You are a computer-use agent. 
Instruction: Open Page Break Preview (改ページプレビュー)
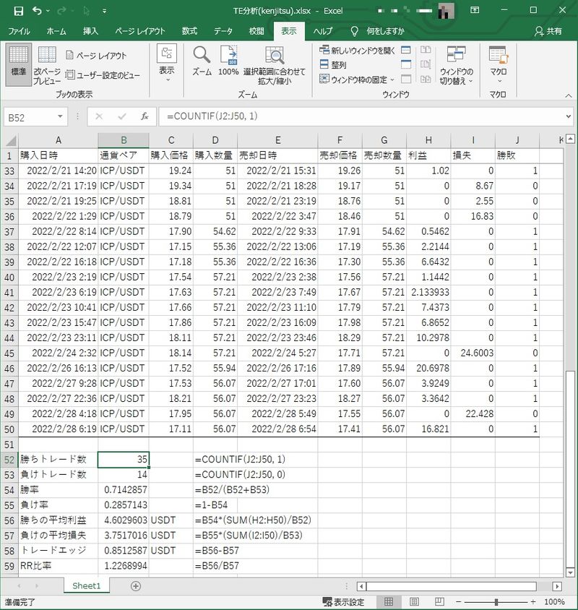point(47,65)
